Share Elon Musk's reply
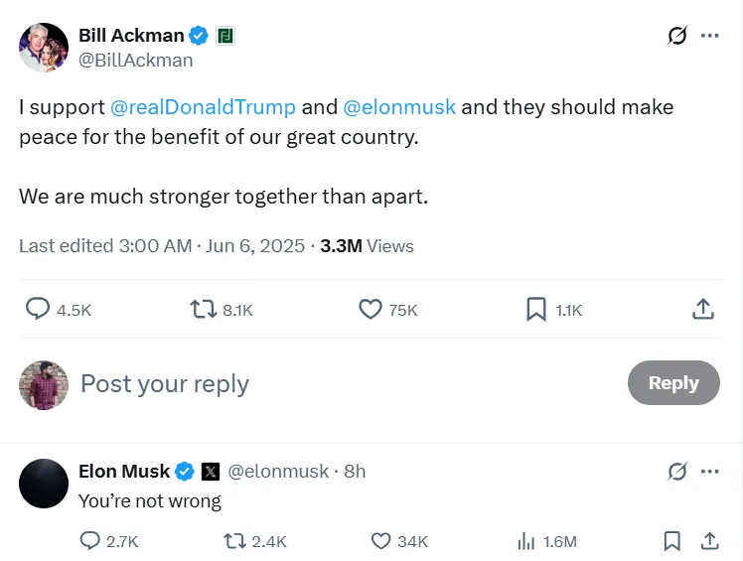 709,541
